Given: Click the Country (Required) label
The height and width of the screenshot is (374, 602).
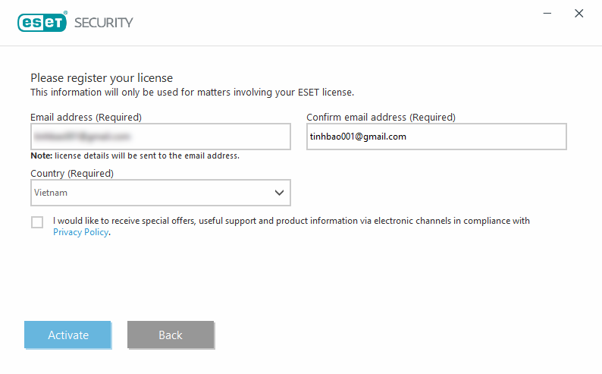Looking at the screenshot, I should point(72,174).
